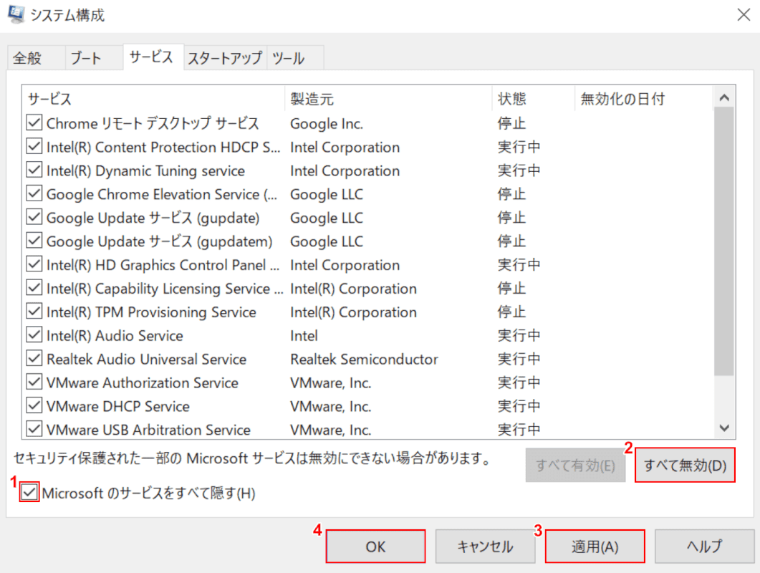The image size is (760, 573).
Task: Go to the スタートアップ tab
Action: (x=225, y=58)
